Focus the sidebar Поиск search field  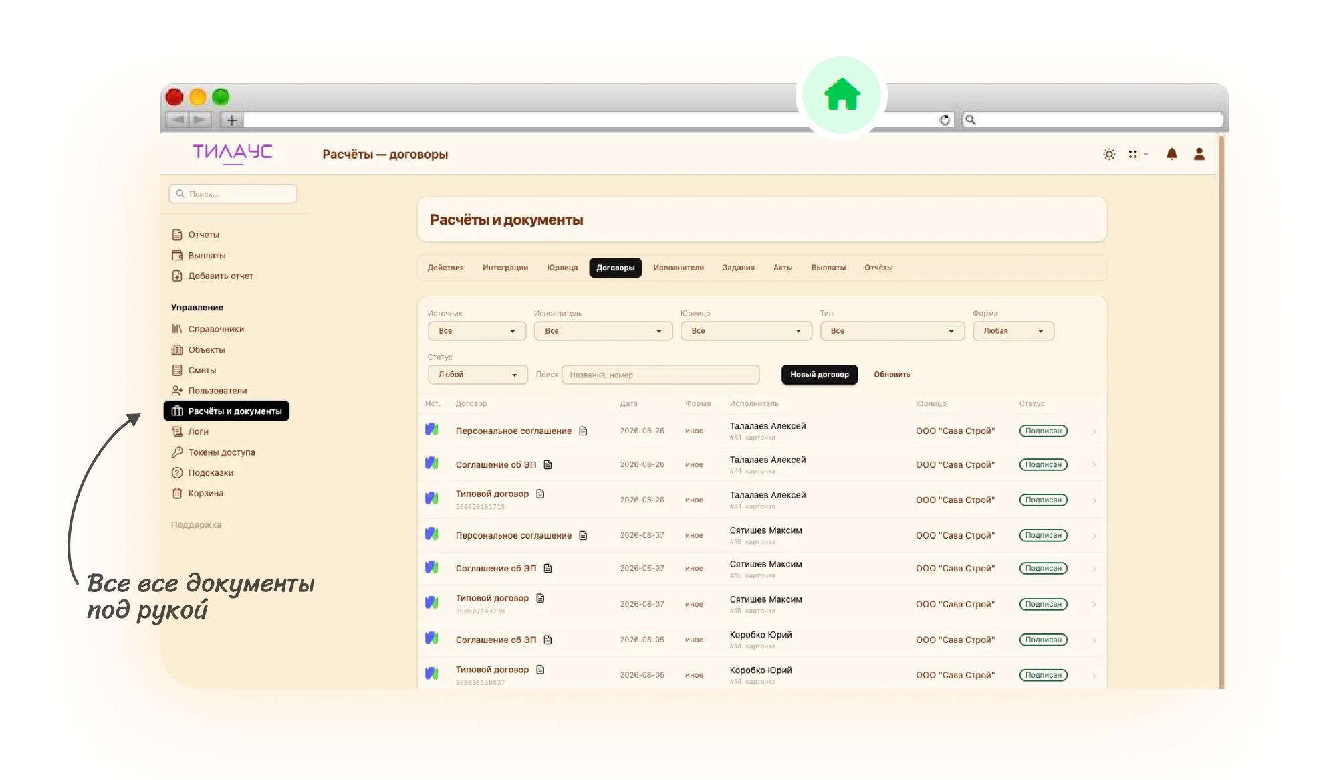233,194
